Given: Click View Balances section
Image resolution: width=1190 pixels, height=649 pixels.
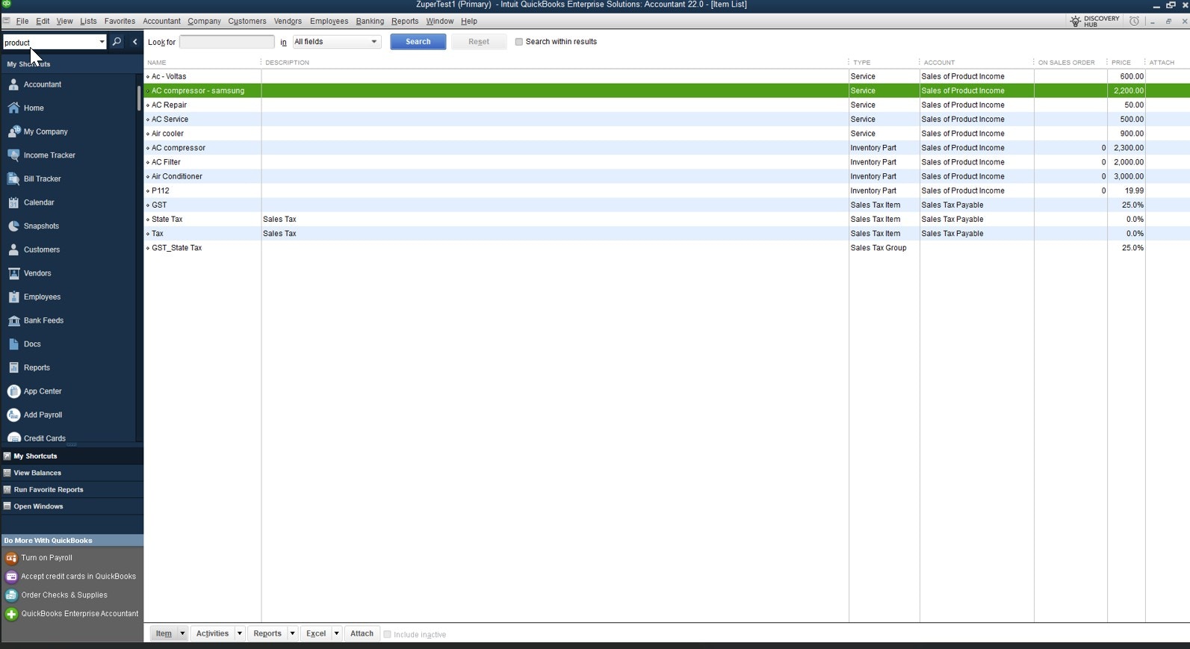Looking at the screenshot, I should pos(72,473).
